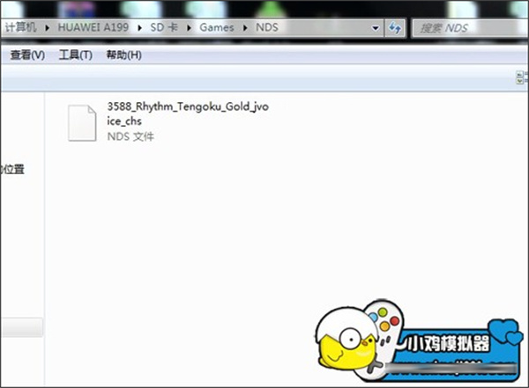This screenshot has width=529, height=388.
Task: Open the 帮助(H) menu
Action: pos(123,55)
